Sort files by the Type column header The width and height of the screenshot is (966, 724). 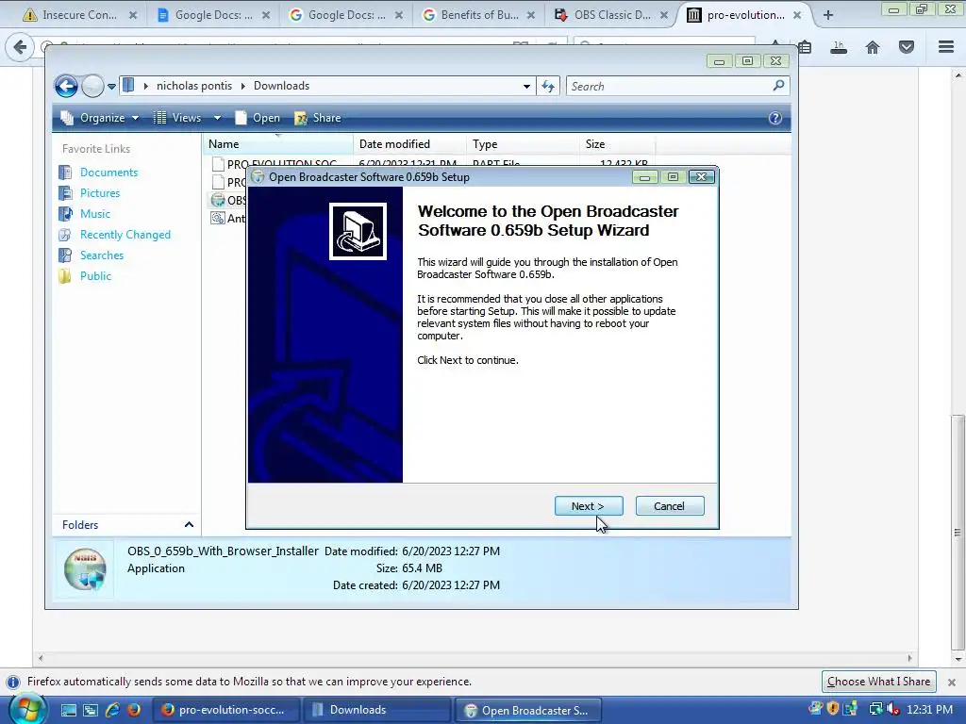(x=523, y=144)
